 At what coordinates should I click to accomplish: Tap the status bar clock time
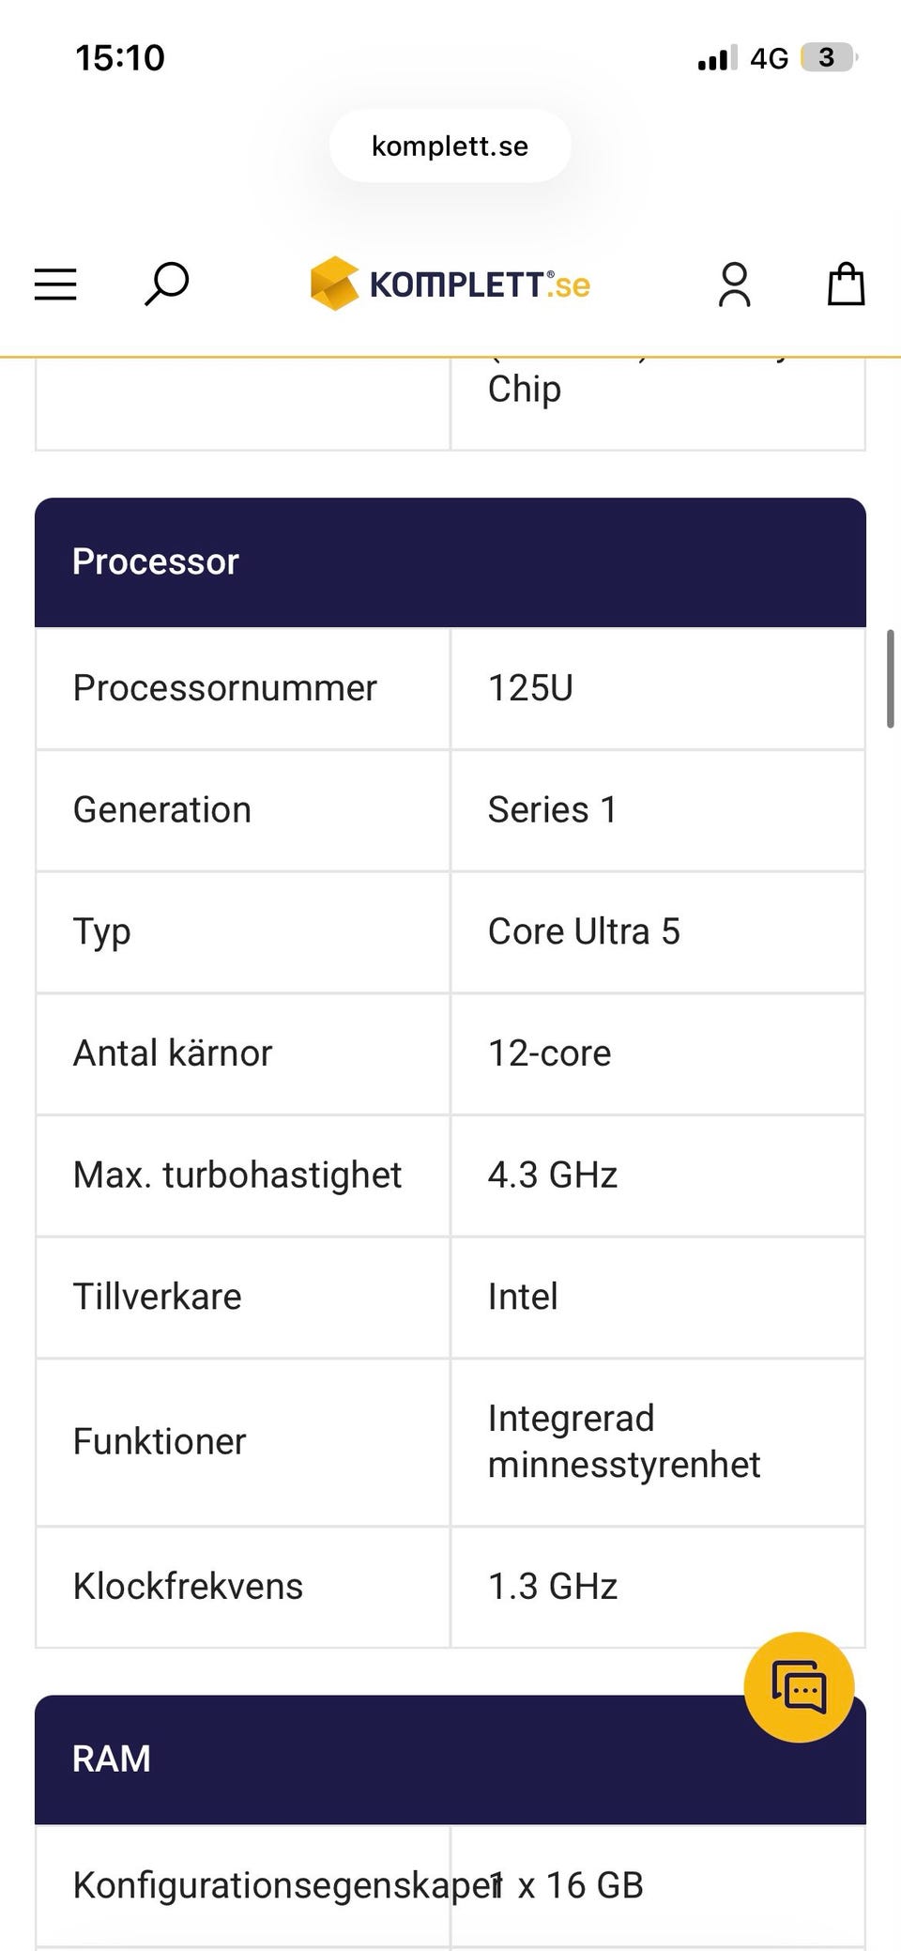point(120,58)
